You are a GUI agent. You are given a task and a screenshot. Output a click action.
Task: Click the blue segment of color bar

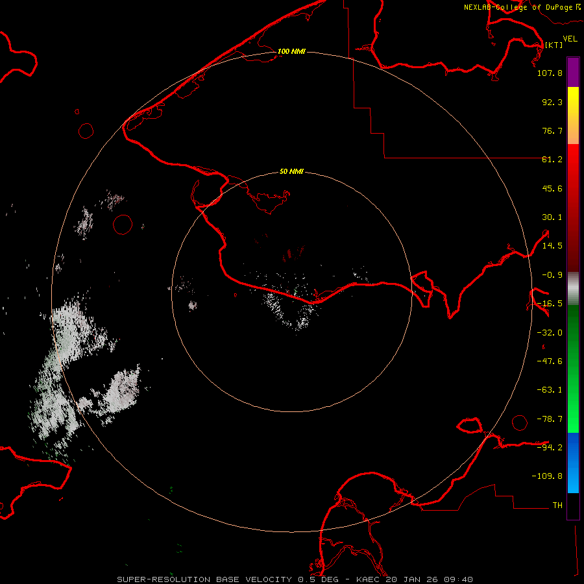(x=573, y=463)
